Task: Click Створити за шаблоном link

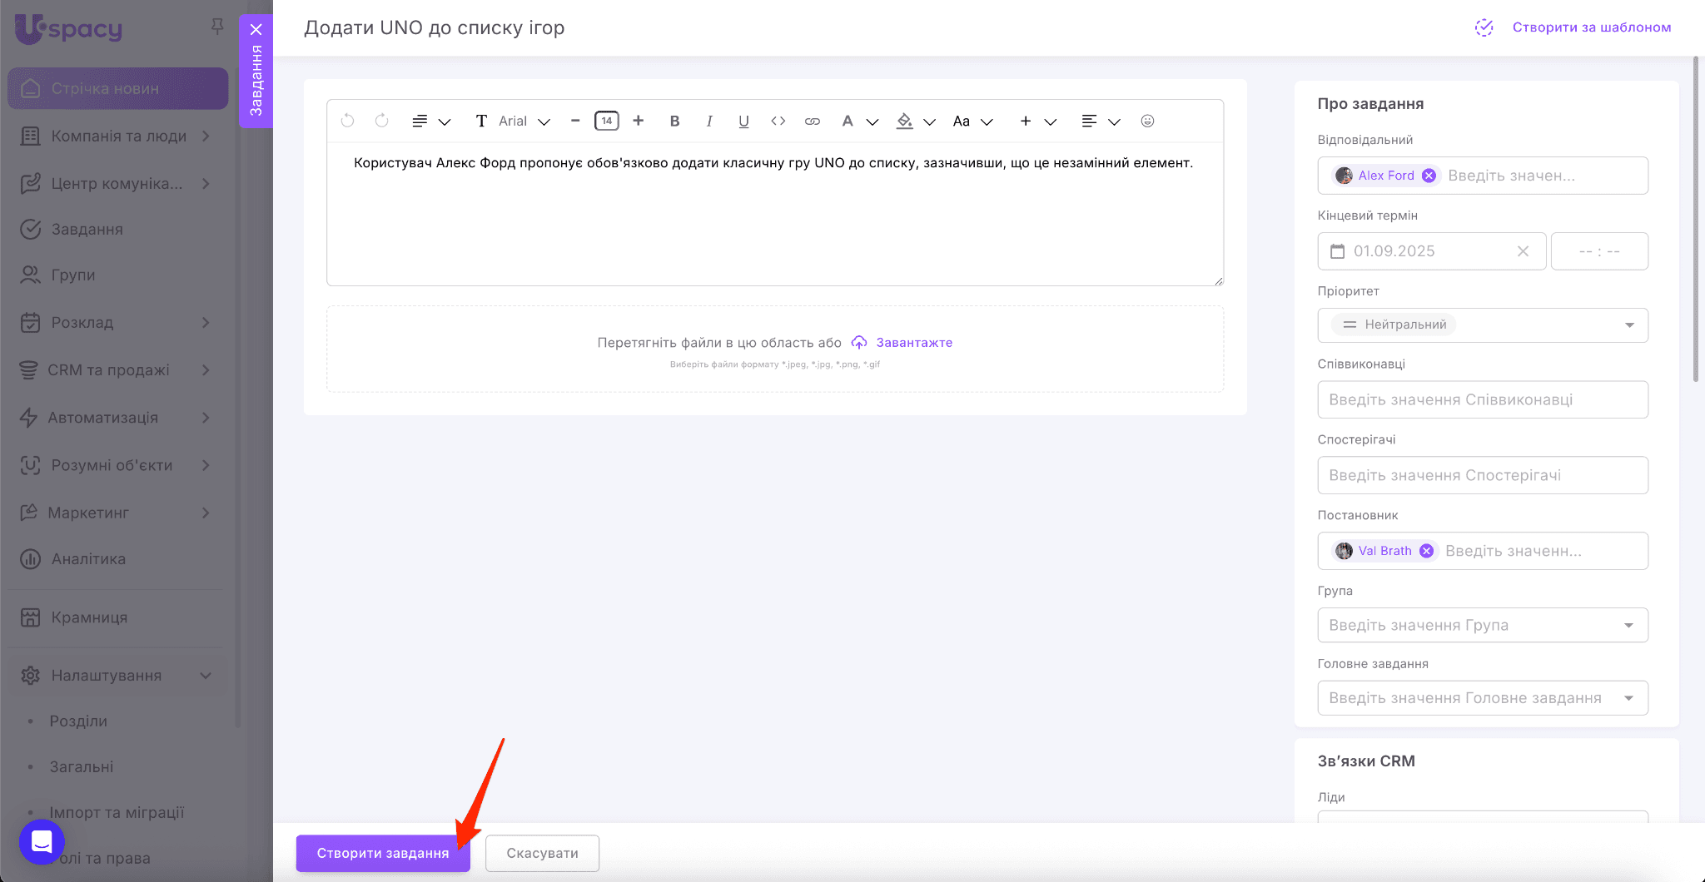Action: click(x=1592, y=27)
